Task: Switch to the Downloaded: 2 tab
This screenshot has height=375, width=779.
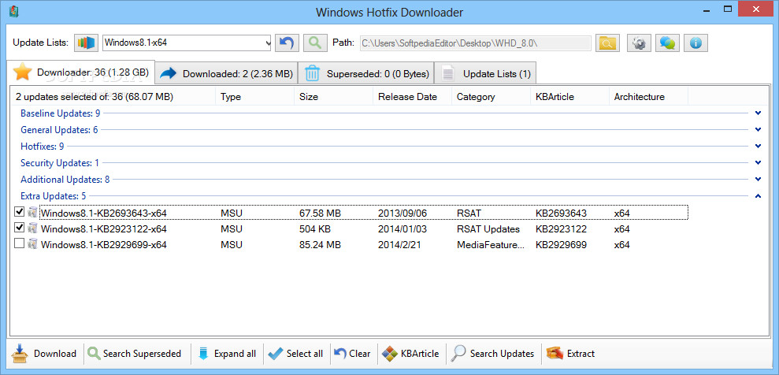Action: (x=227, y=73)
